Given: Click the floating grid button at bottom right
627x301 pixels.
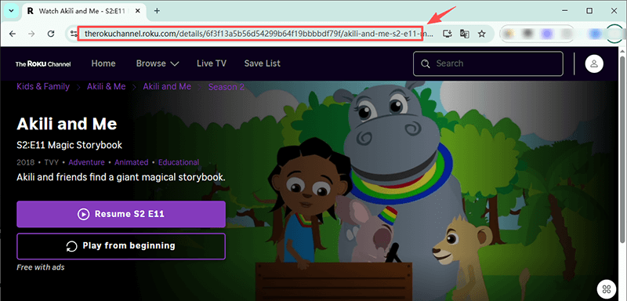Looking at the screenshot, I should pyautogui.click(x=607, y=289).
